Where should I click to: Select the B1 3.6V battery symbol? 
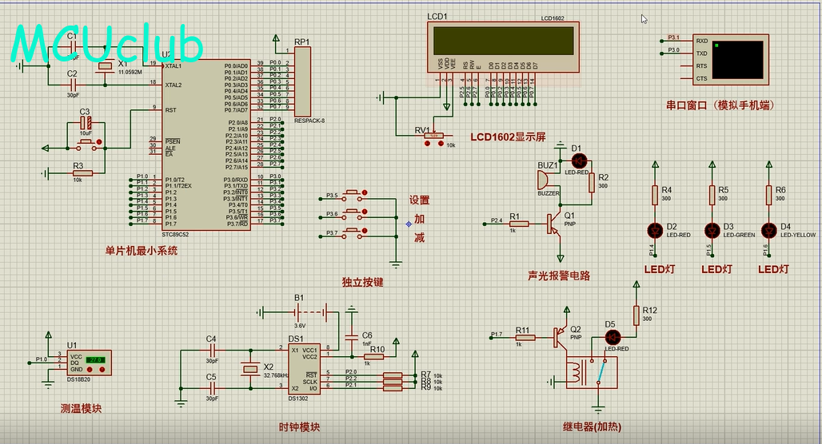[x=310, y=312]
